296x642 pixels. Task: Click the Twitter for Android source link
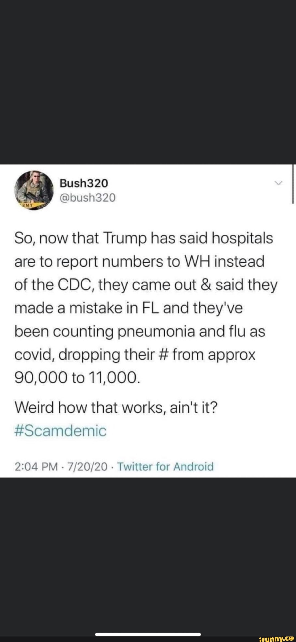(165, 466)
